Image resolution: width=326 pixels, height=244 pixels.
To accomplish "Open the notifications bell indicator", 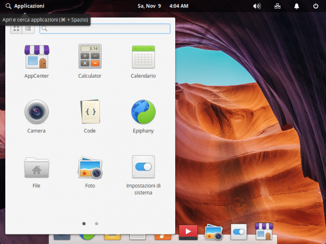I will click(297, 6).
